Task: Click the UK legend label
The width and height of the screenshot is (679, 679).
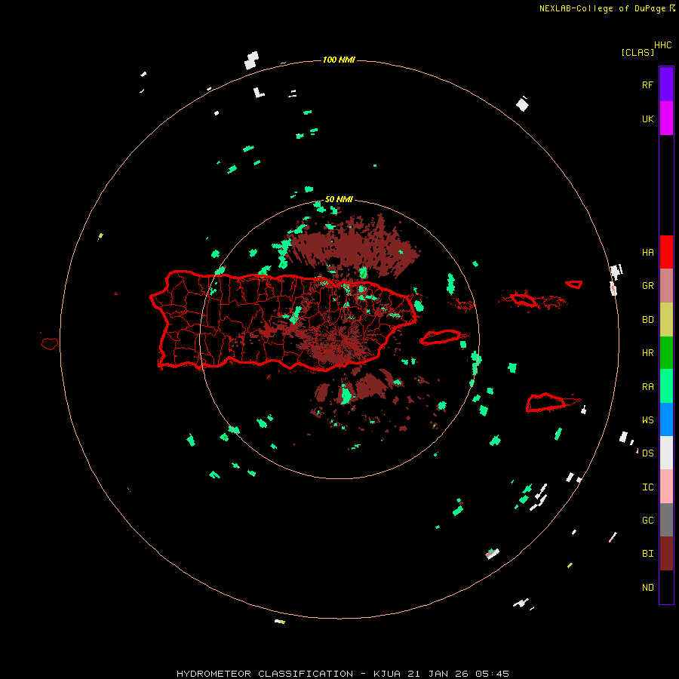Action: pyautogui.click(x=647, y=118)
